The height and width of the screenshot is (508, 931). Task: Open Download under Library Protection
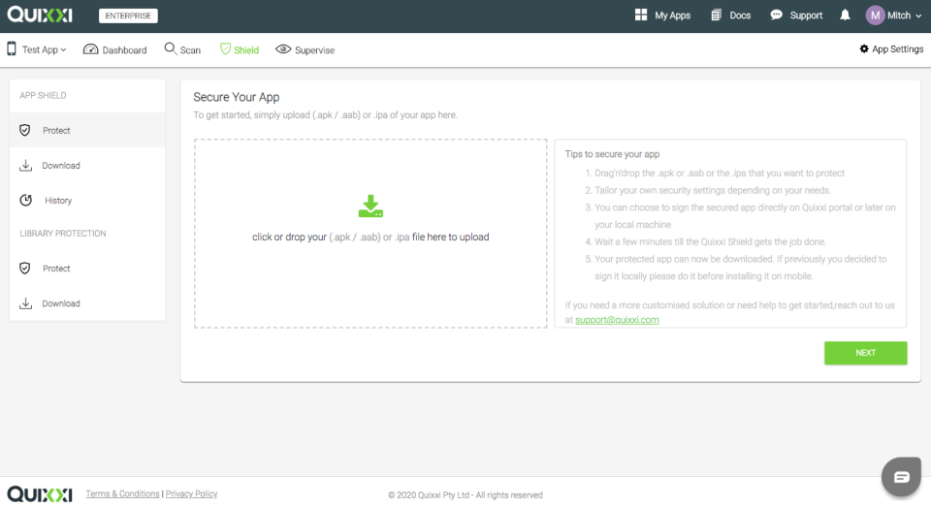(87, 303)
